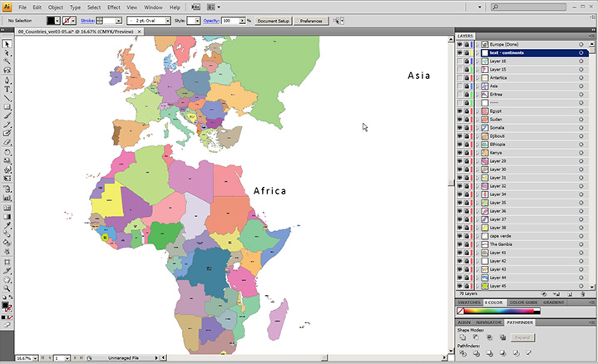Click the Preferences button
Image resolution: width=598 pixels, height=364 pixels.
pos(311,20)
